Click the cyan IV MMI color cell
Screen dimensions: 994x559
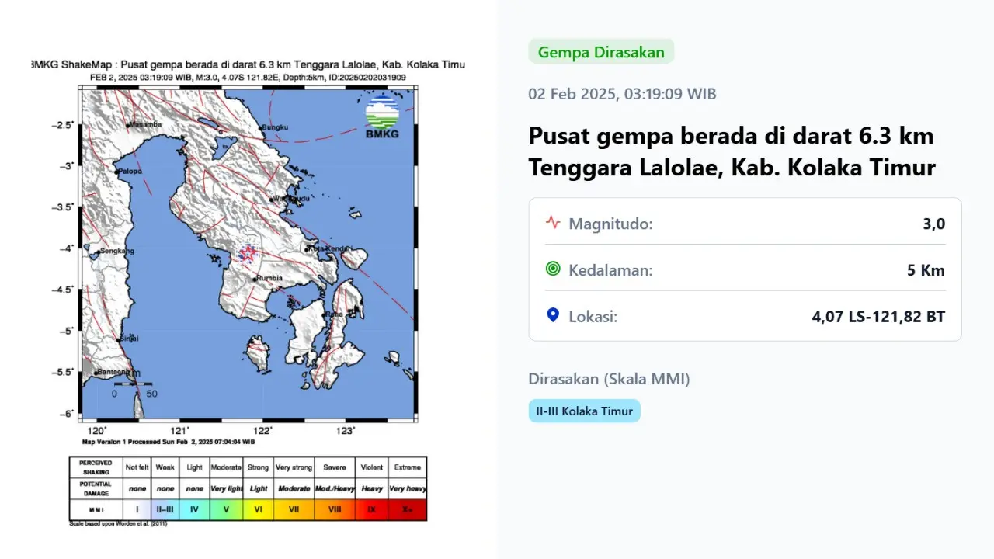195,510
